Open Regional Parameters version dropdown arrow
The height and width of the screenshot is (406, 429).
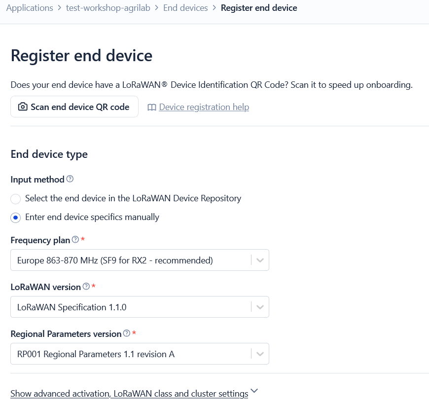click(x=260, y=354)
